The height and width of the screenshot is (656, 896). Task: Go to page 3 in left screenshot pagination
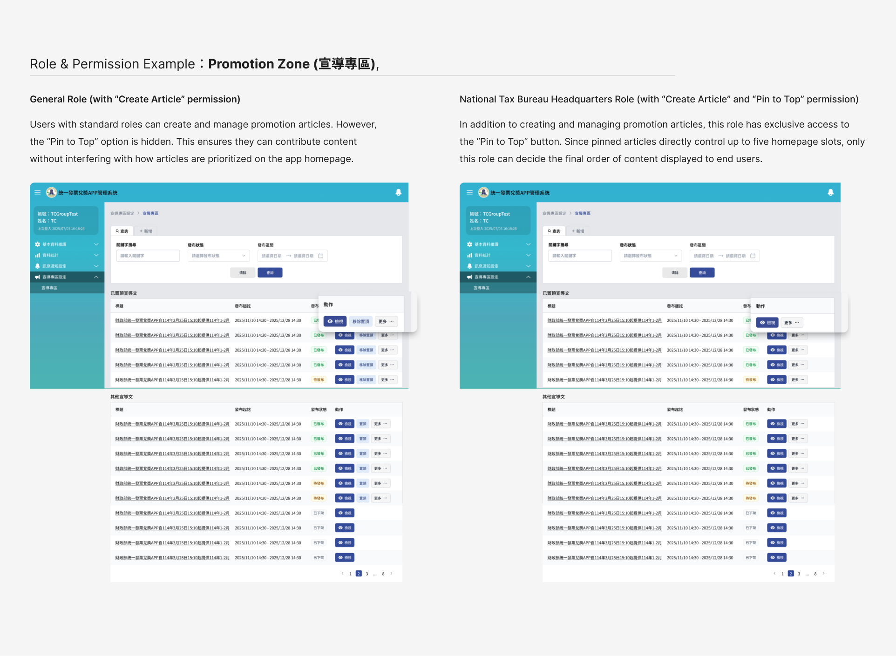coord(367,574)
